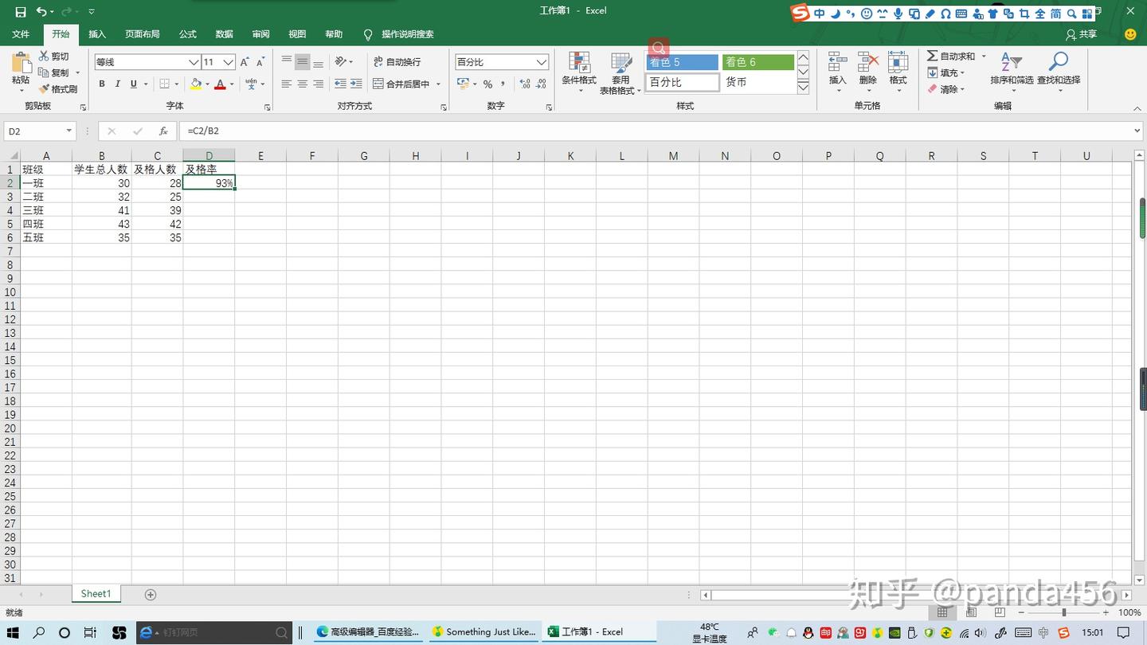Image resolution: width=1147 pixels, height=645 pixels.
Task: Decrease decimal places
Action: [542, 84]
